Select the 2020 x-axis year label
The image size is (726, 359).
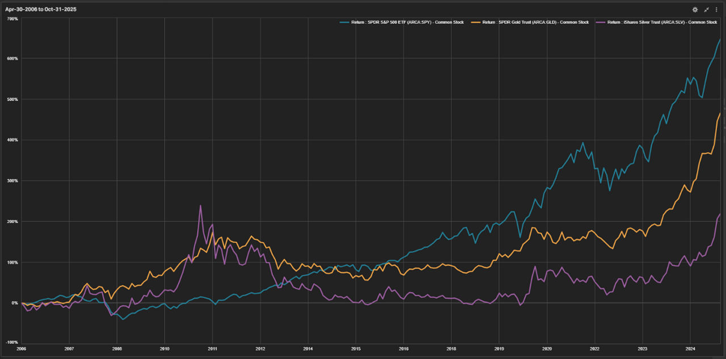547,349
